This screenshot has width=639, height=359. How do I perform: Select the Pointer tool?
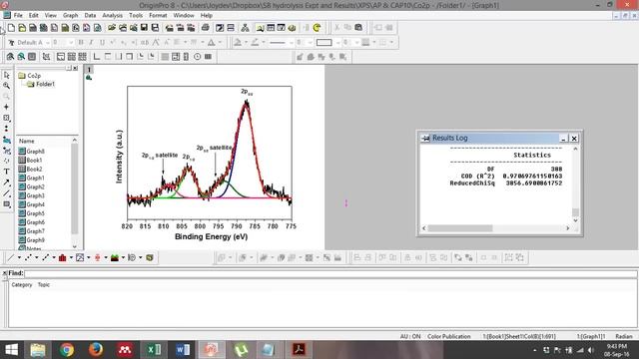pyautogui.click(x=7, y=76)
